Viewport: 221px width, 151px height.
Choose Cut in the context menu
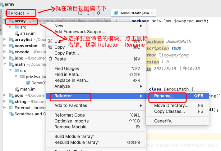(96, 41)
